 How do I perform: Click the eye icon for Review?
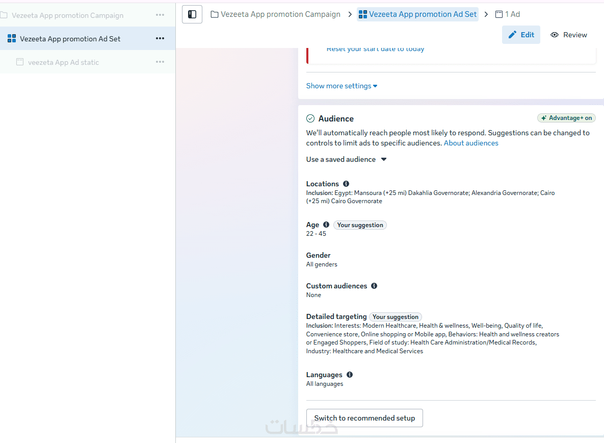pos(555,35)
